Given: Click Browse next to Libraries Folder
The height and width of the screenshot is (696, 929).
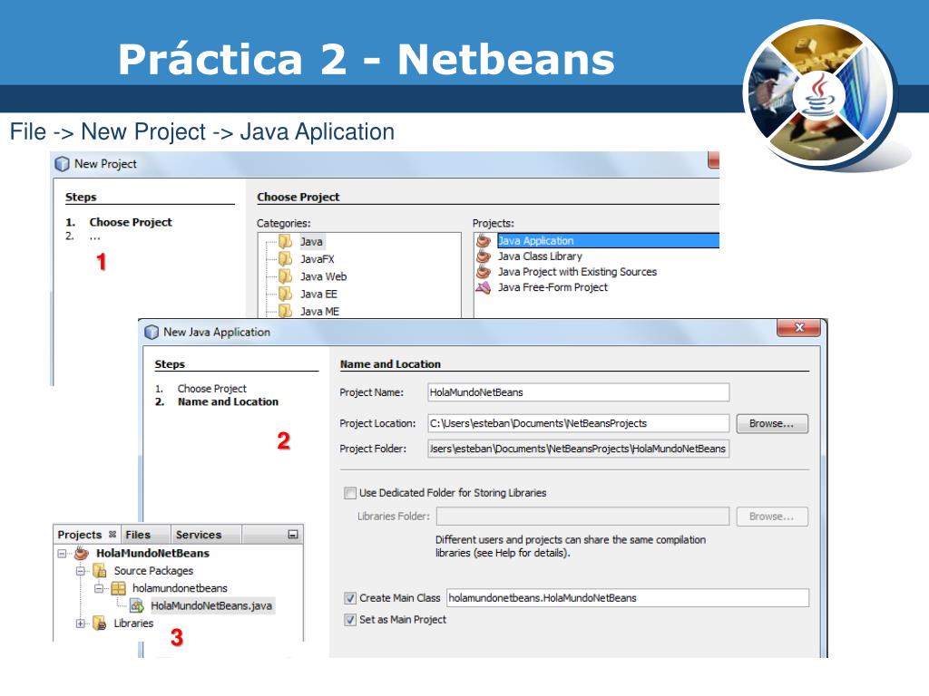Looking at the screenshot, I should coord(772,517).
